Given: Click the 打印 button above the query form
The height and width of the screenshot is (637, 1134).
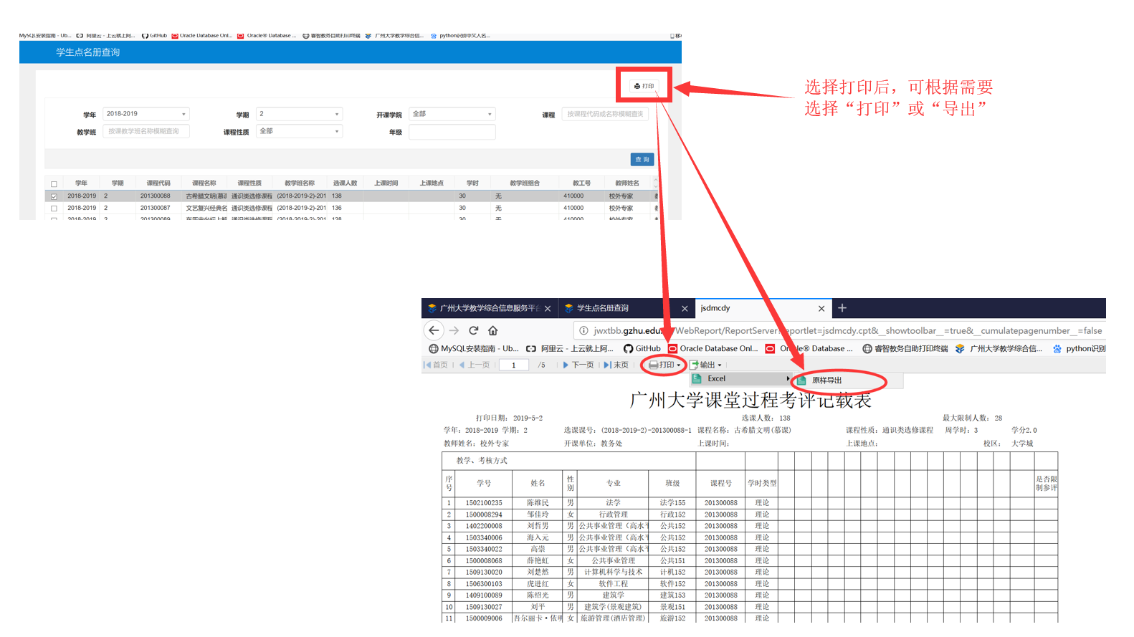Looking at the screenshot, I should (x=644, y=86).
